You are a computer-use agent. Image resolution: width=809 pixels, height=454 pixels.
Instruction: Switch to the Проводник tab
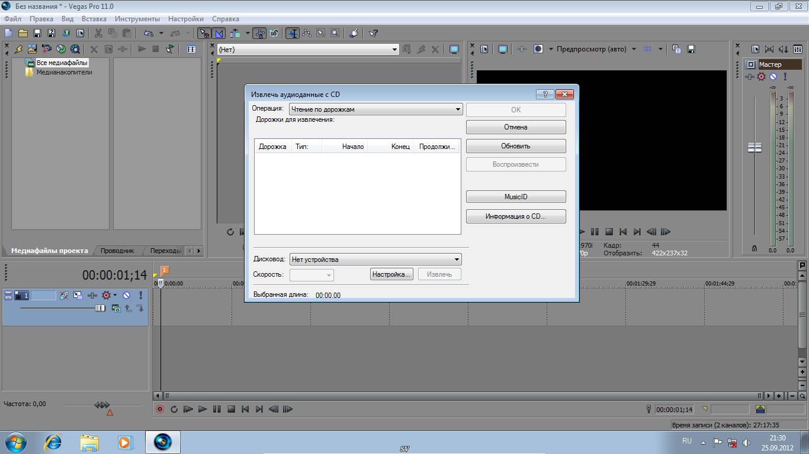(x=117, y=251)
